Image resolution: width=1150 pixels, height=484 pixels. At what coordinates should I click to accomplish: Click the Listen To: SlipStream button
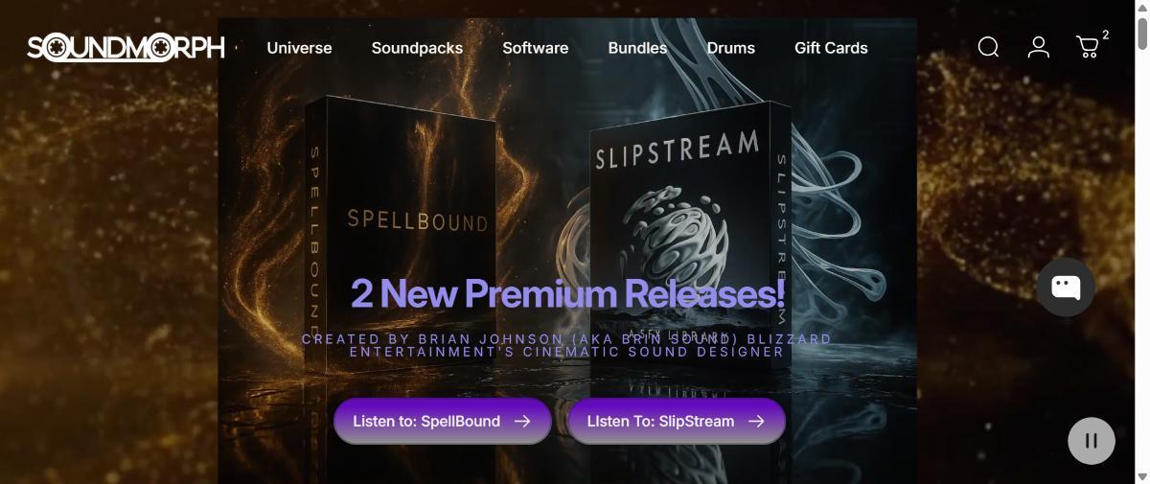(x=677, y=421)
